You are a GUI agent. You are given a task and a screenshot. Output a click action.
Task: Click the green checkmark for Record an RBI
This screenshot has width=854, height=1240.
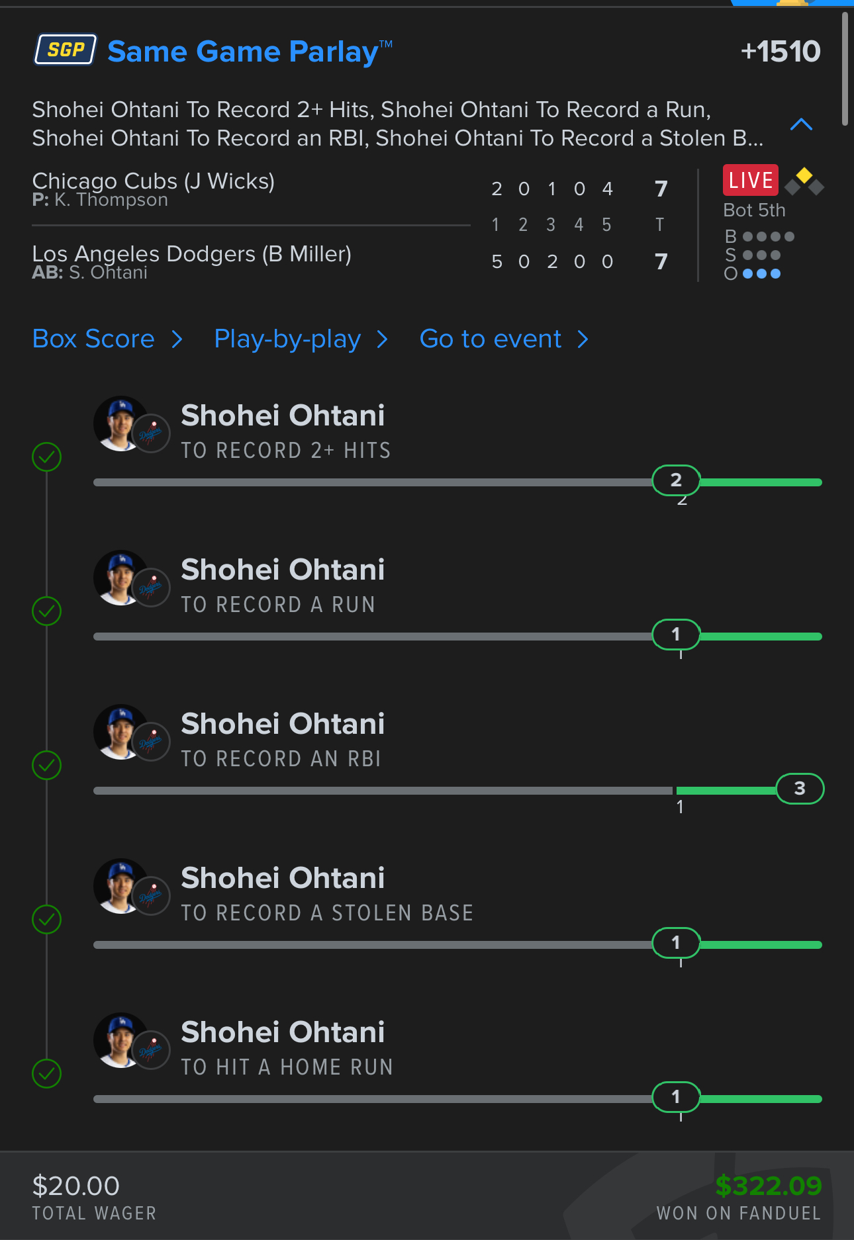(x=47, y=765)
